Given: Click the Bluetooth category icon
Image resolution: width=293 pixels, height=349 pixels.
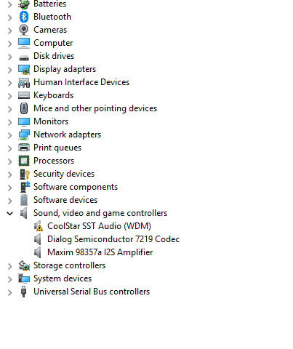Looking at the screenshot, I should (24, 17).
